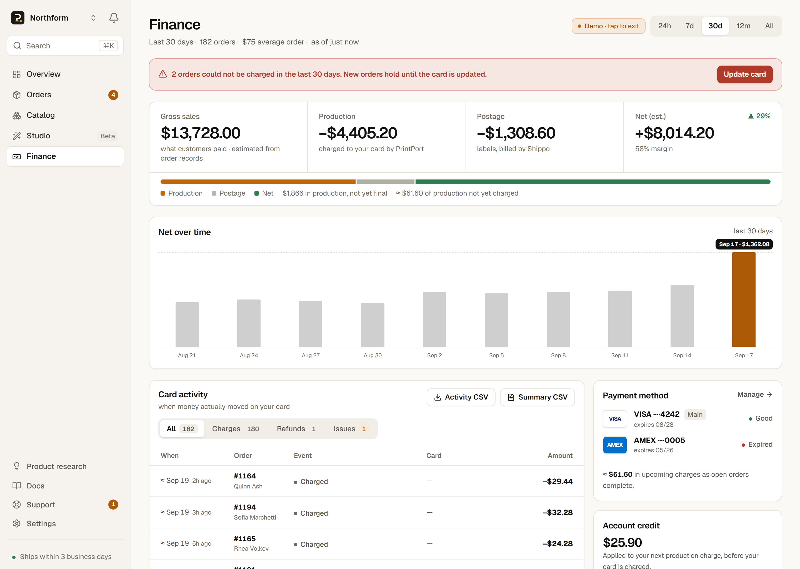Exit demo mode via Demo pill

pyautogui.click(x=608, y=26)
